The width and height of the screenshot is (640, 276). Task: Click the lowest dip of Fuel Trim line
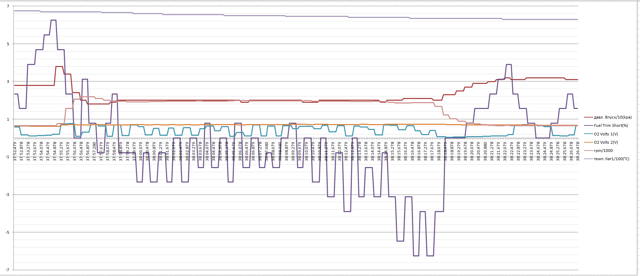pyautogui.click(x=416, y=256)
